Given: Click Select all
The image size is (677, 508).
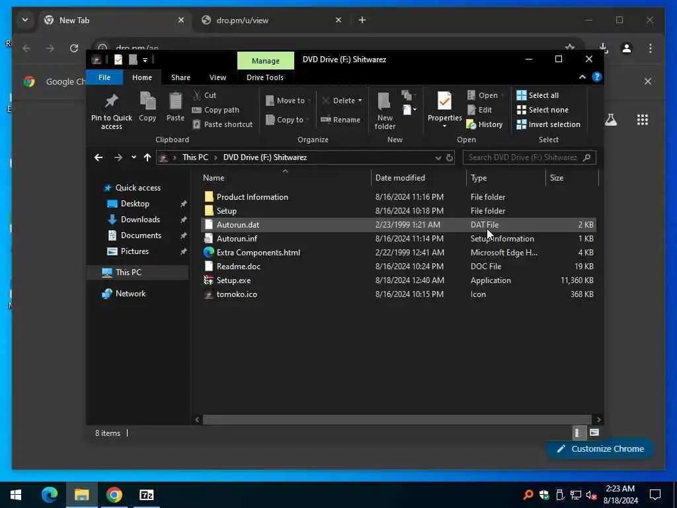Looking at the screenshot, I should click(538, 95).
